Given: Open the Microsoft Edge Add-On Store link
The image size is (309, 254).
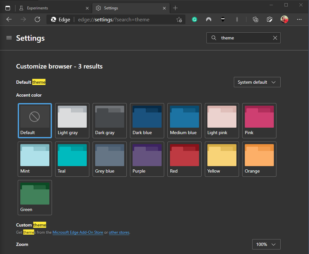Looking at the screenshot, I should (78, 232).
